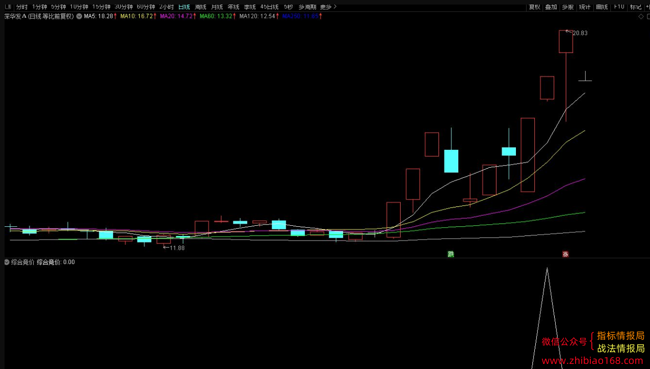
Task: Click the MA250 indicator value
Action: pyautogui.click(x=300, y=16)
